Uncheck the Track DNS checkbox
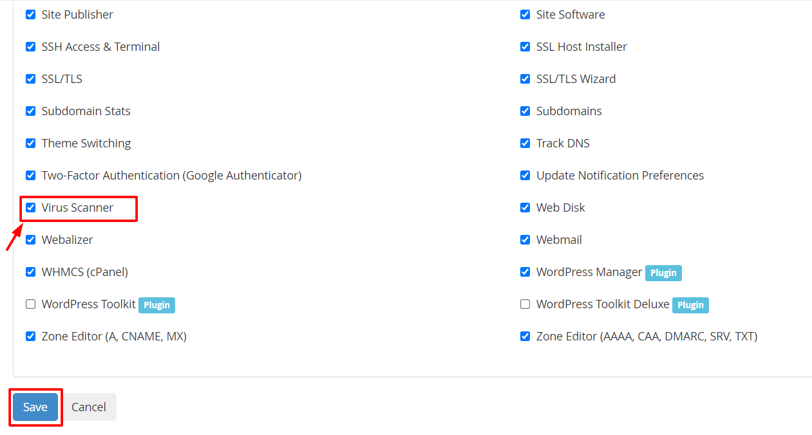Image resolution: width=812 pixels, height=435 pixels. click(525, 143)
